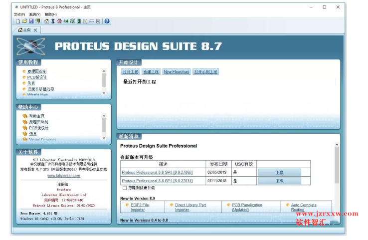This screenshot has width=368, height=240.
Task: Click the 帮助中心 list scrollbar thumb
Action: tap(104, 125)
